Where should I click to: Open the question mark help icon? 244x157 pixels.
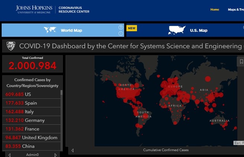[121, 28]
